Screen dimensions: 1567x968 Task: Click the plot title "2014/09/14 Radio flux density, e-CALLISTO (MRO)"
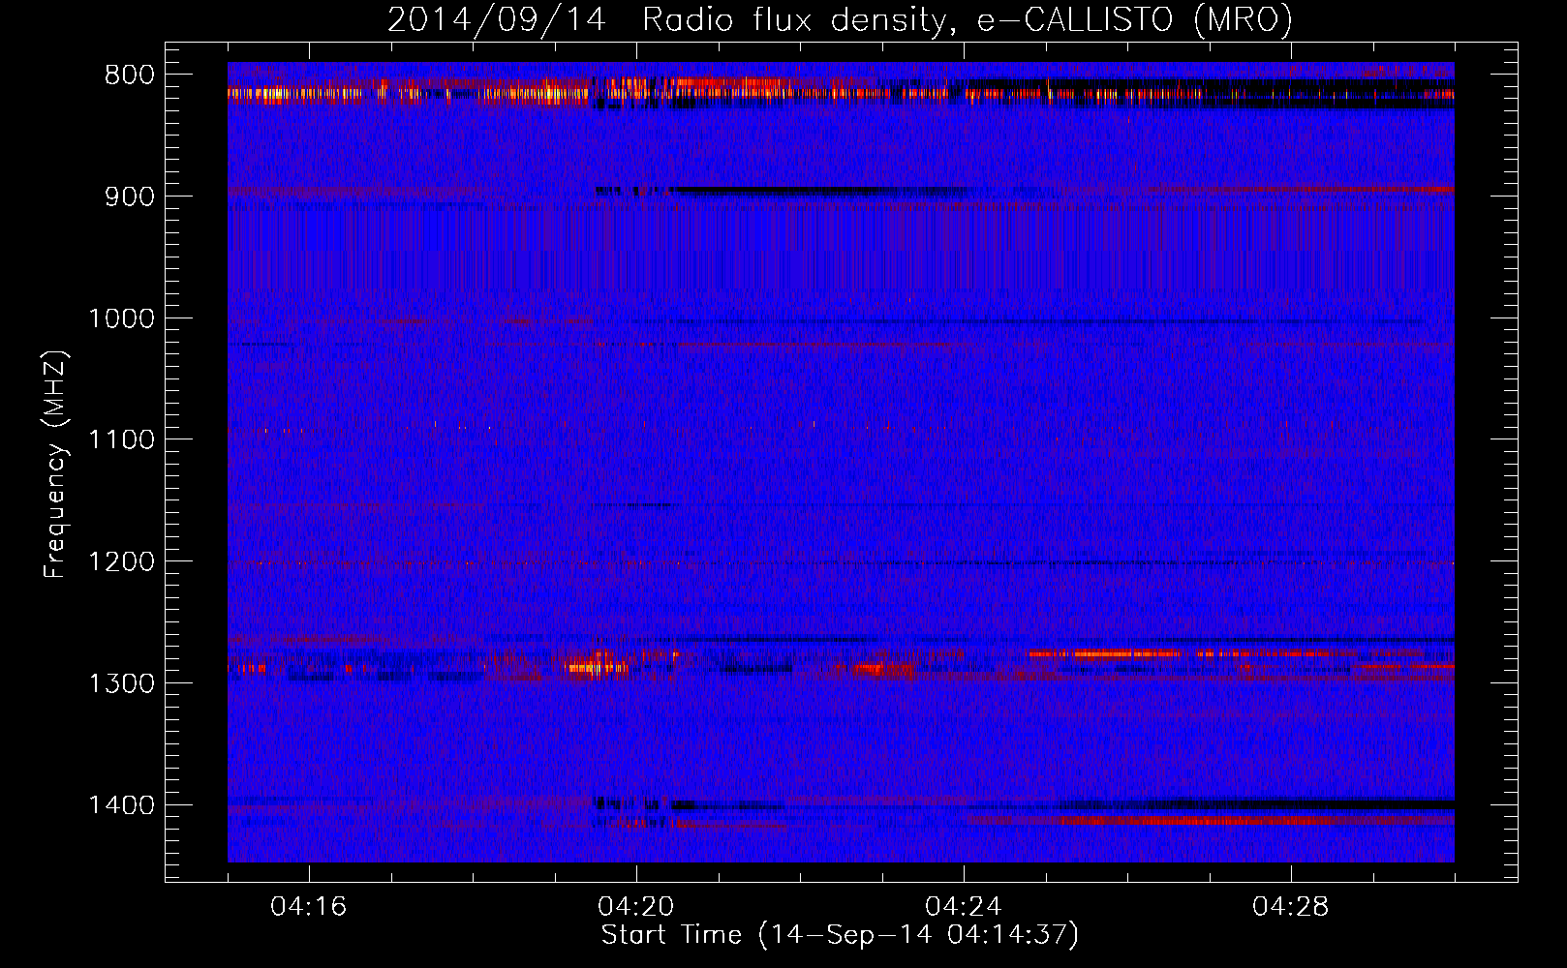840,19
